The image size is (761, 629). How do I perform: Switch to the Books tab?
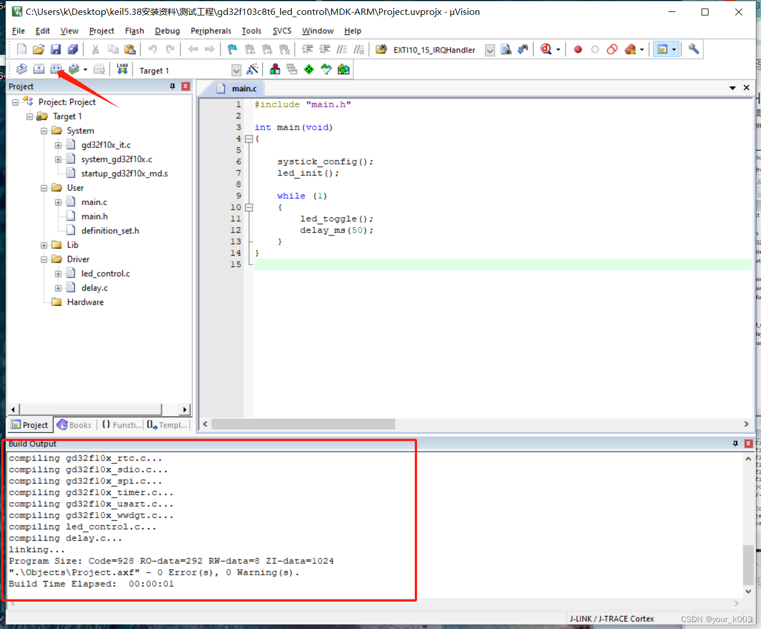click(x=74, y=425)
